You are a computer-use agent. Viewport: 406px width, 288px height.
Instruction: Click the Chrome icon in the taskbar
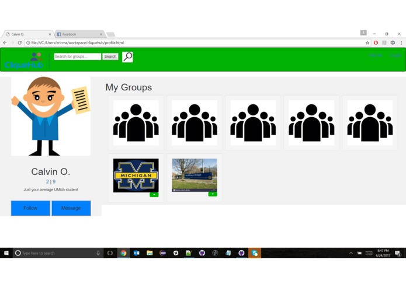pos(123,253)
